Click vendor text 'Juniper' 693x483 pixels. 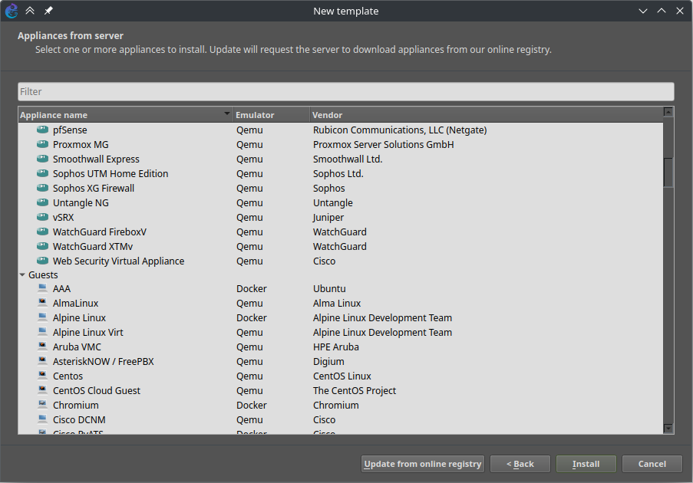[x=328, y=217]
